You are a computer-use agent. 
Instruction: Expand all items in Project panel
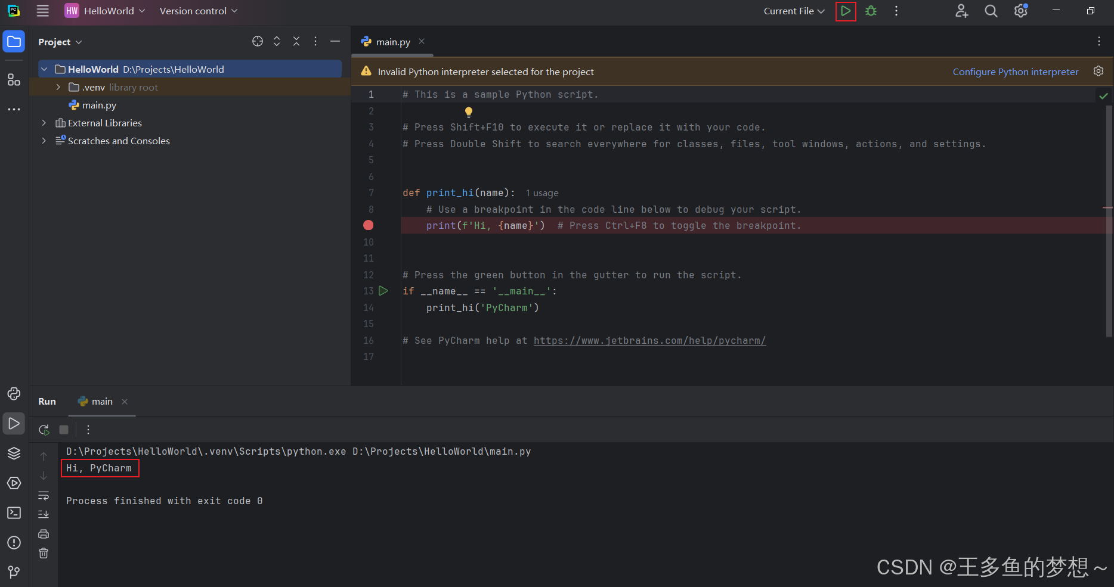(x=277, y=41)
